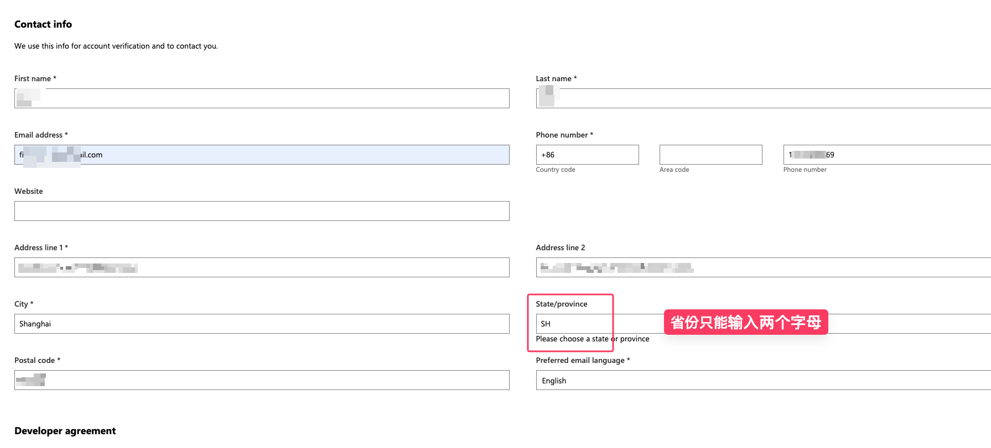Open the Preferred email language dropdown
The height and width of the screenshot is (448, 991).
(x=764, y=381)
